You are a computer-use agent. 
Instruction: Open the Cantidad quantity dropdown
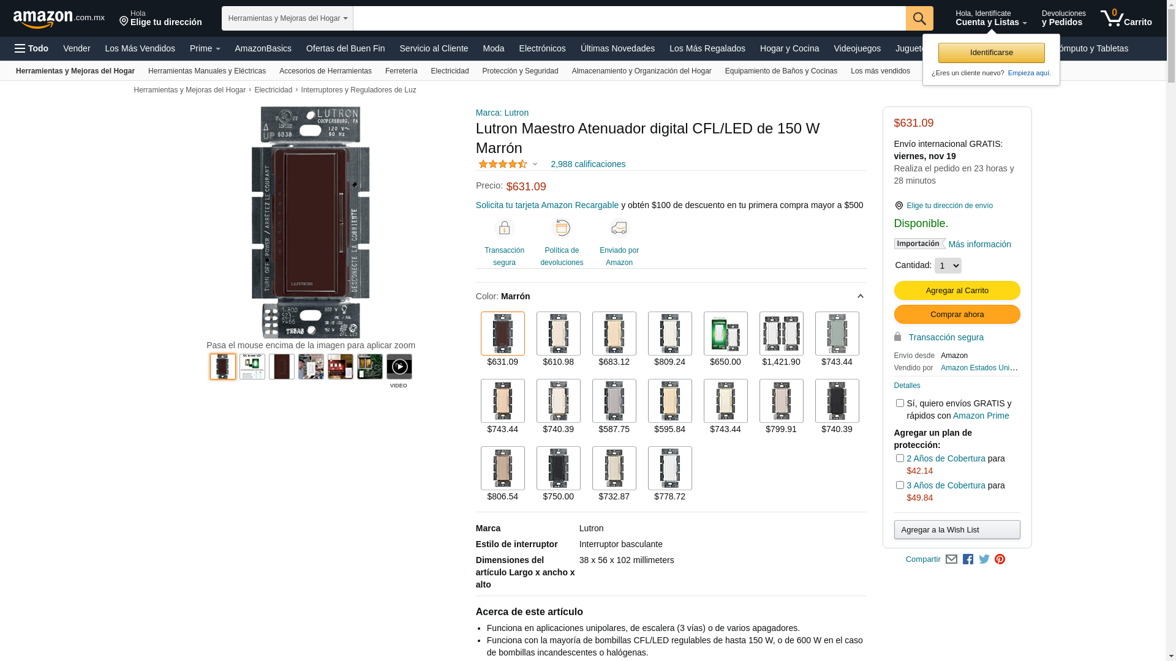(948, 266)
